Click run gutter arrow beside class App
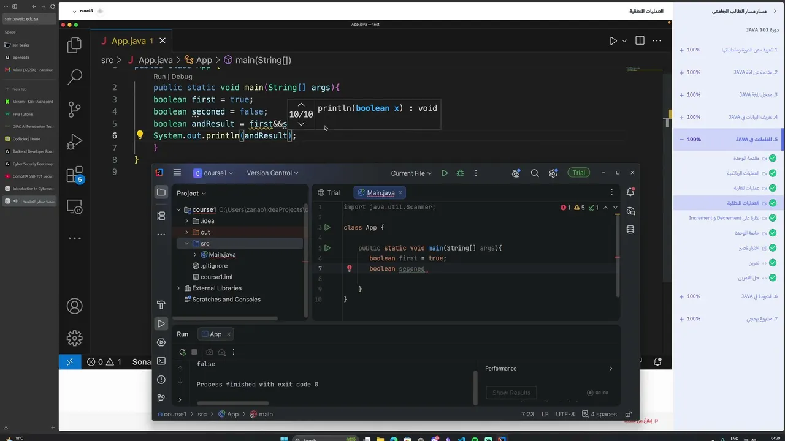 327,227
